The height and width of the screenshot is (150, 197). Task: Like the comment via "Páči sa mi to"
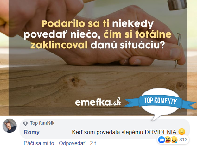point(39,143)
